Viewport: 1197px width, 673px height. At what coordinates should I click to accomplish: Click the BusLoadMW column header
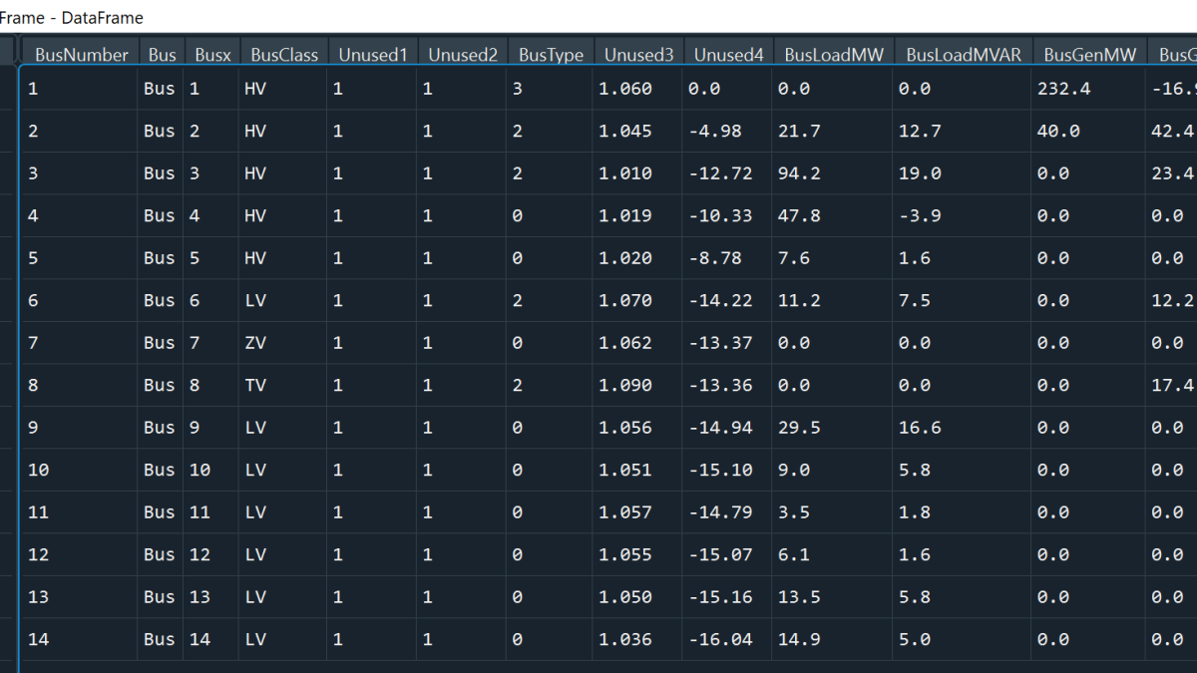(x=834, y=55)
